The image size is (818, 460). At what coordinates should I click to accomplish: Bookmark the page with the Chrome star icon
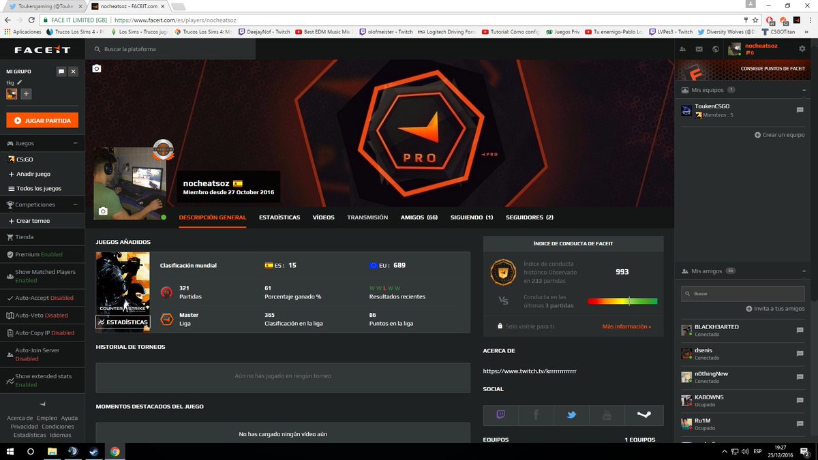tap(755, 20)
